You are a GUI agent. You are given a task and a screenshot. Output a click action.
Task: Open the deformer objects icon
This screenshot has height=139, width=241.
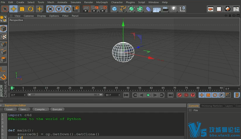click(148, 9)
